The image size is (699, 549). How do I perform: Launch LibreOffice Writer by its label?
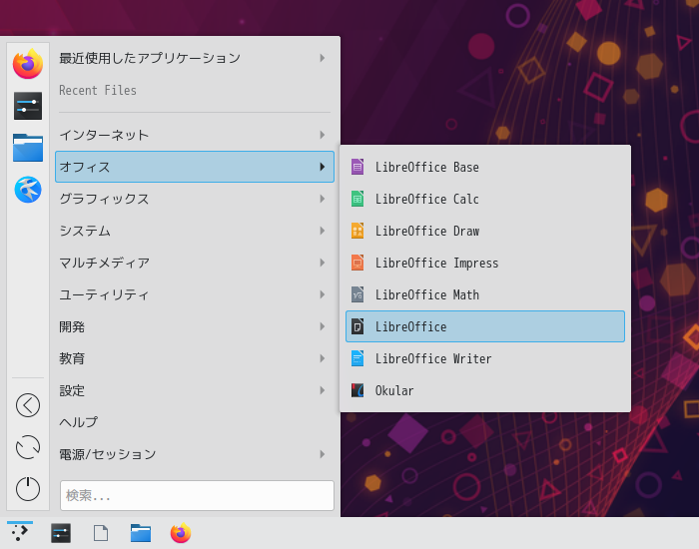(x=433, y=358)
